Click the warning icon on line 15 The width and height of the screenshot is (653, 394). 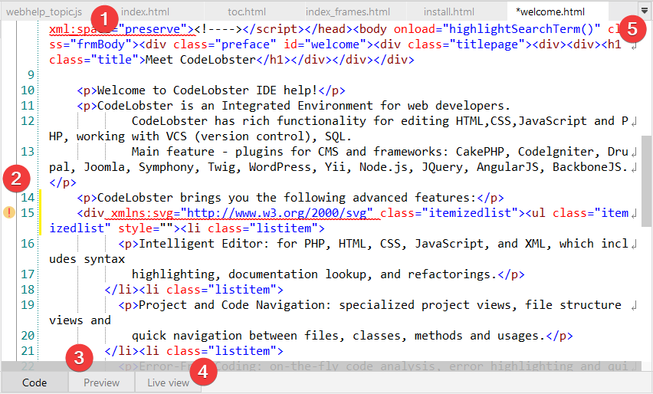click(x=8, y=213)
